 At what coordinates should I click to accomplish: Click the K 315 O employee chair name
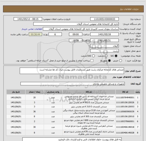pos(89,107)
